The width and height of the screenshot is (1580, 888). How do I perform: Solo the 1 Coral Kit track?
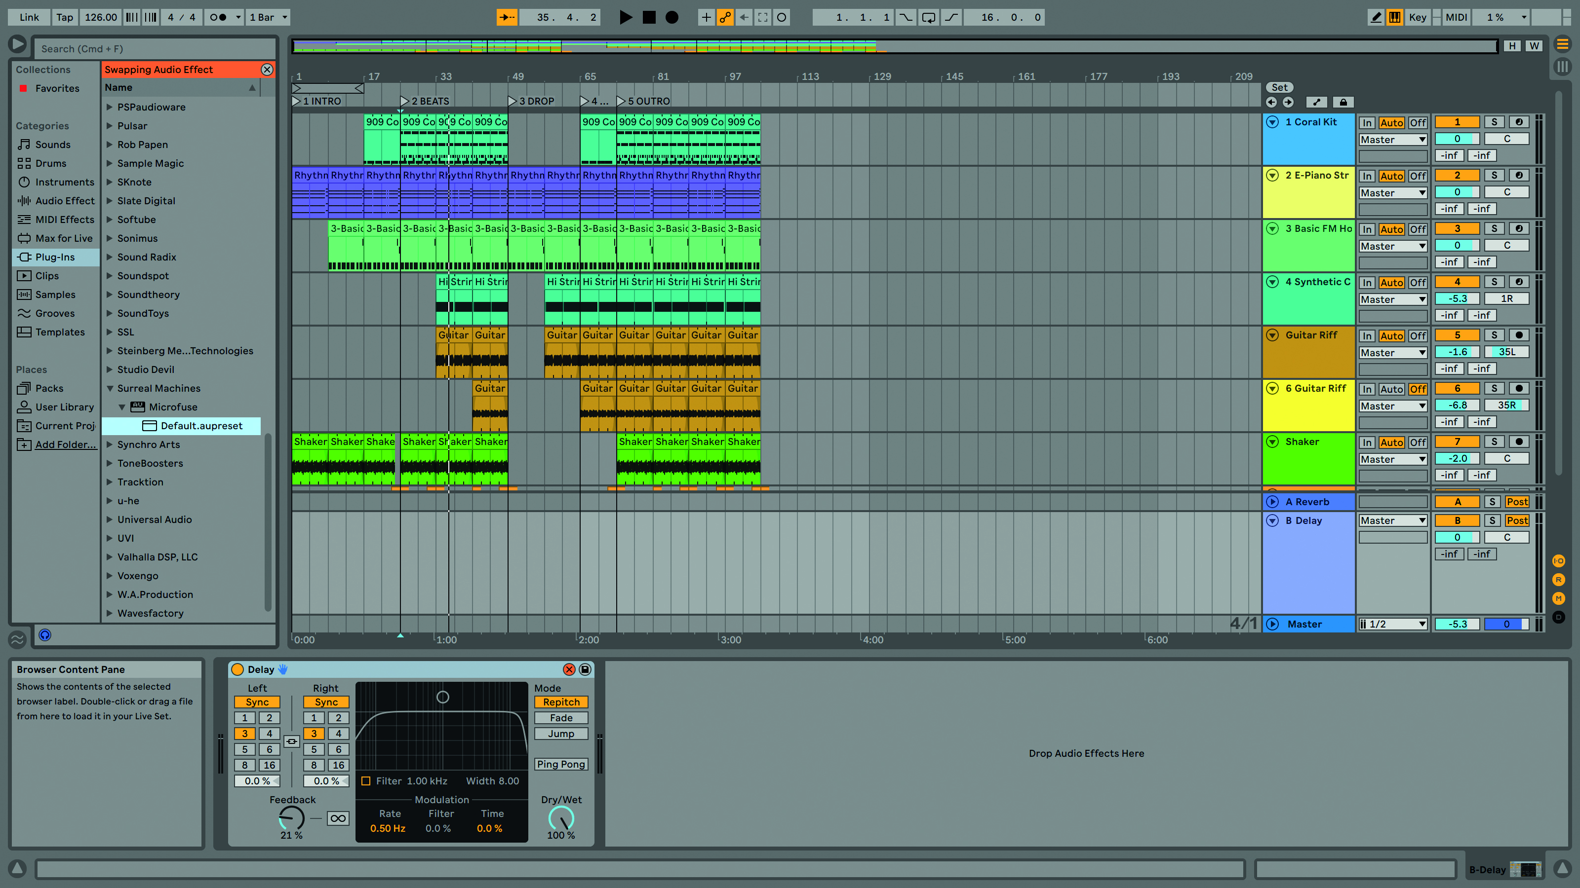click(x=1494, y=122)
